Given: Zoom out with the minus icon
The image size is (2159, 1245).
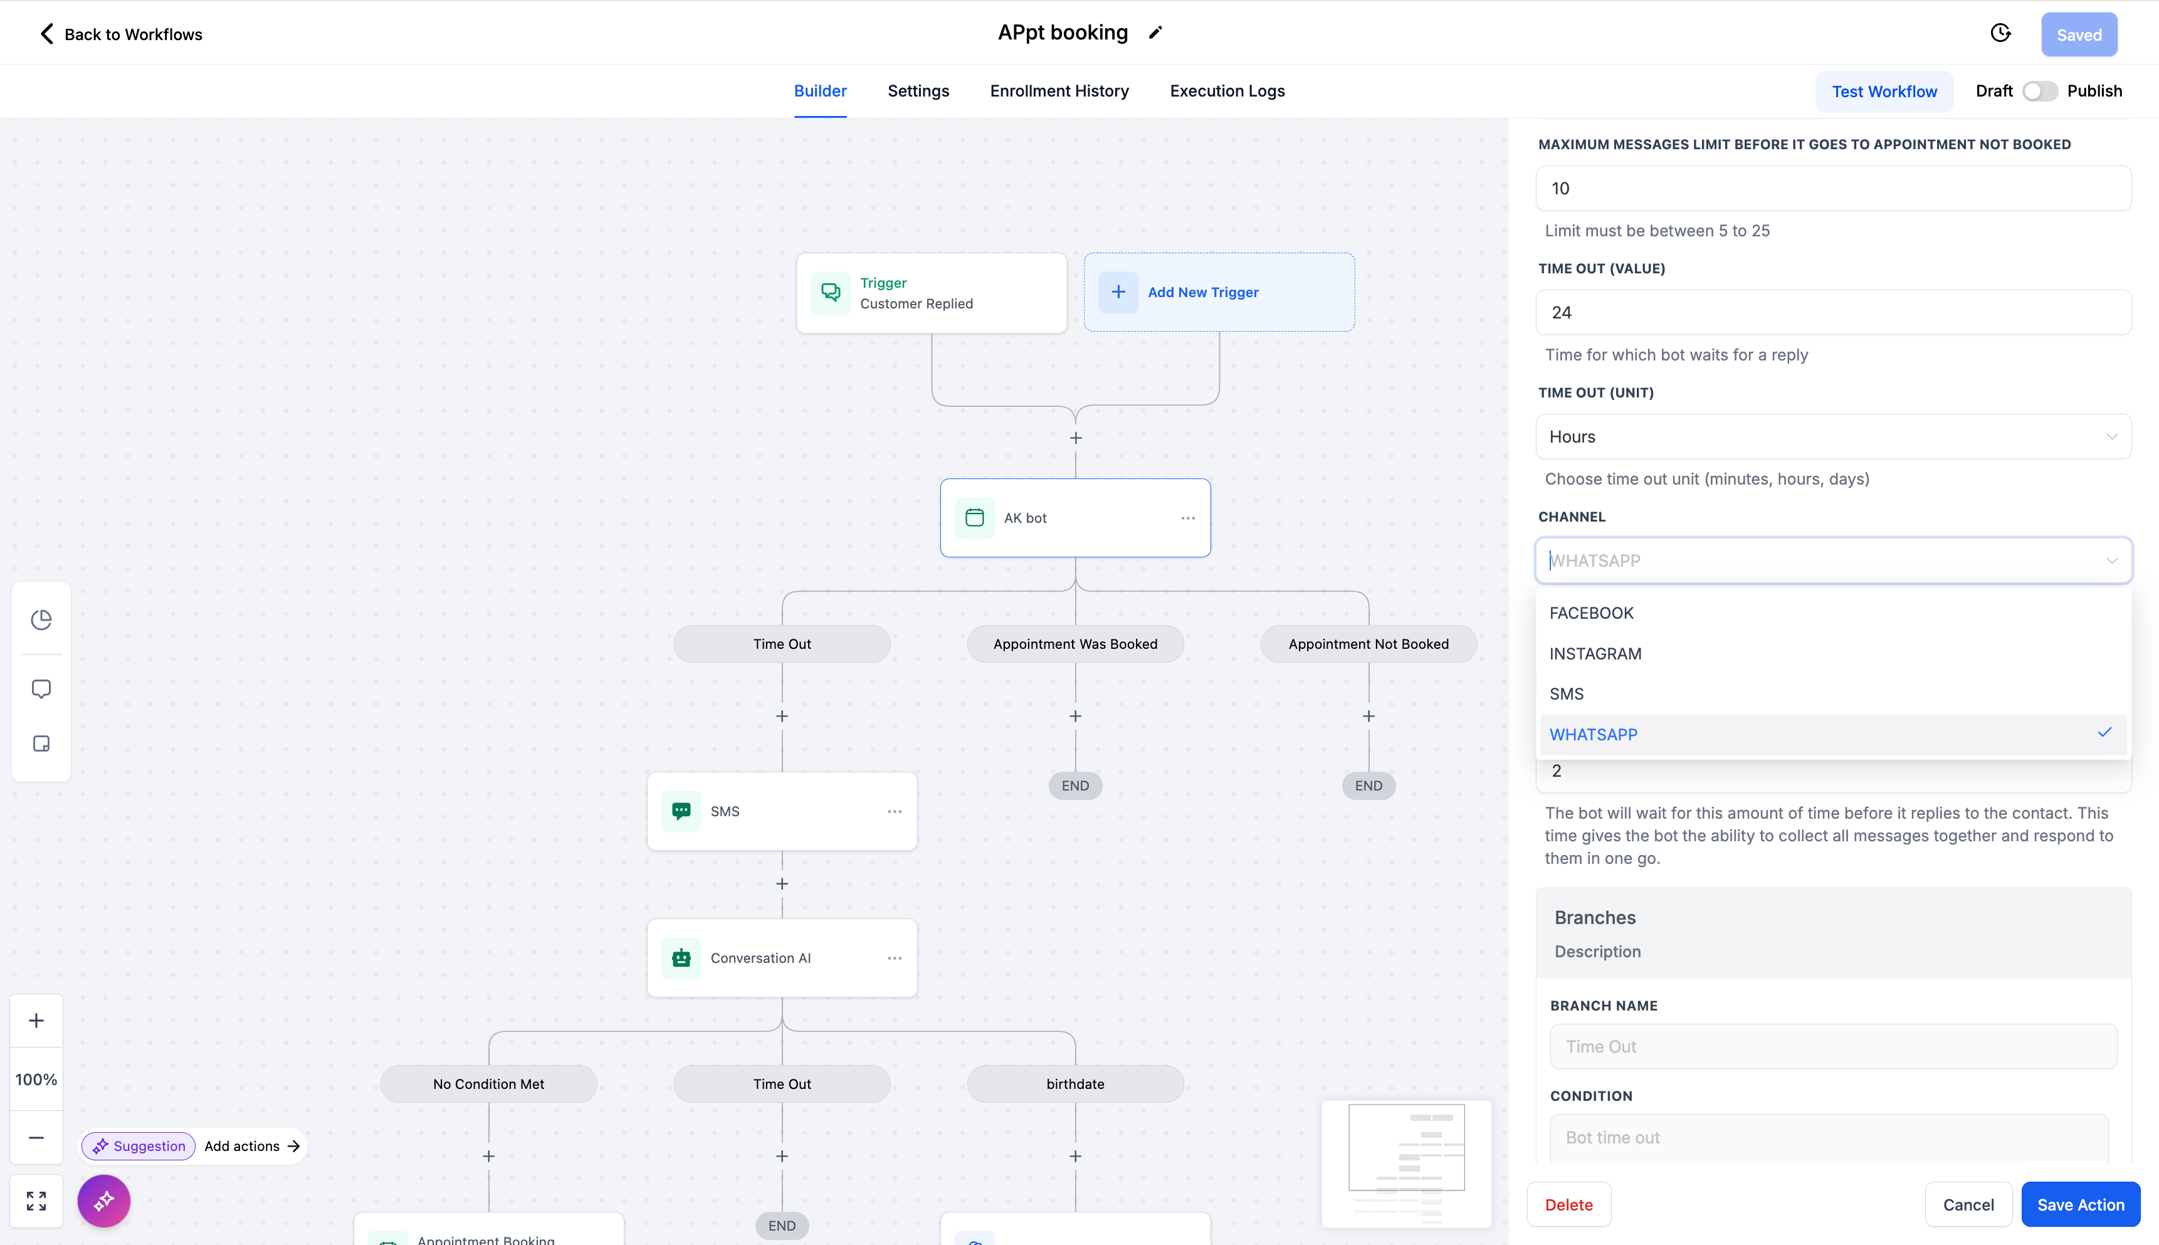Looking at the screenshot, I should coord(36,1137).
